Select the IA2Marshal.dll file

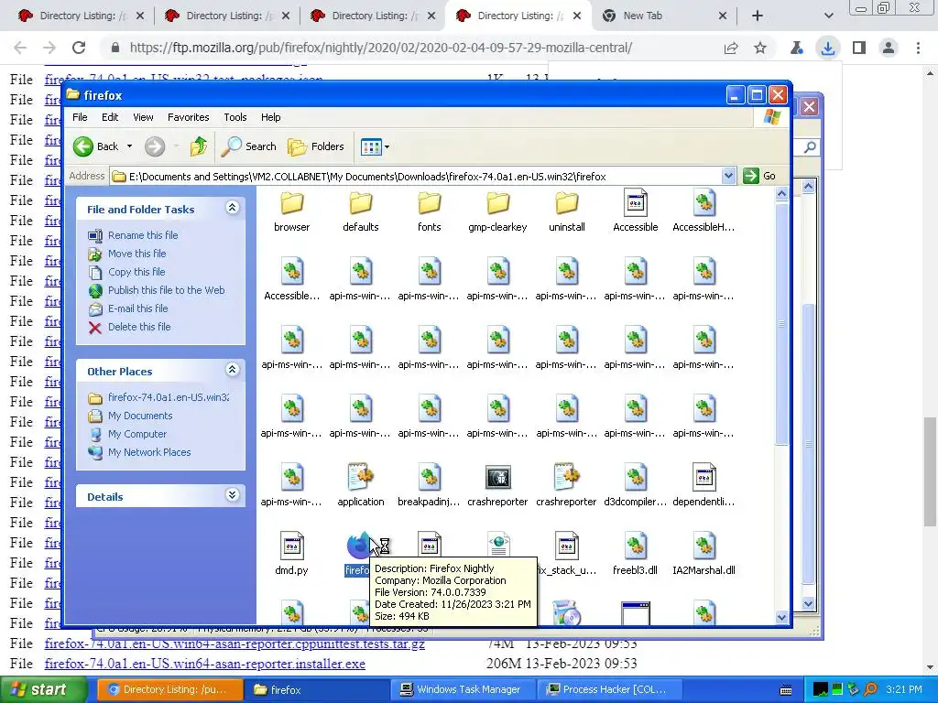(704, 546)
